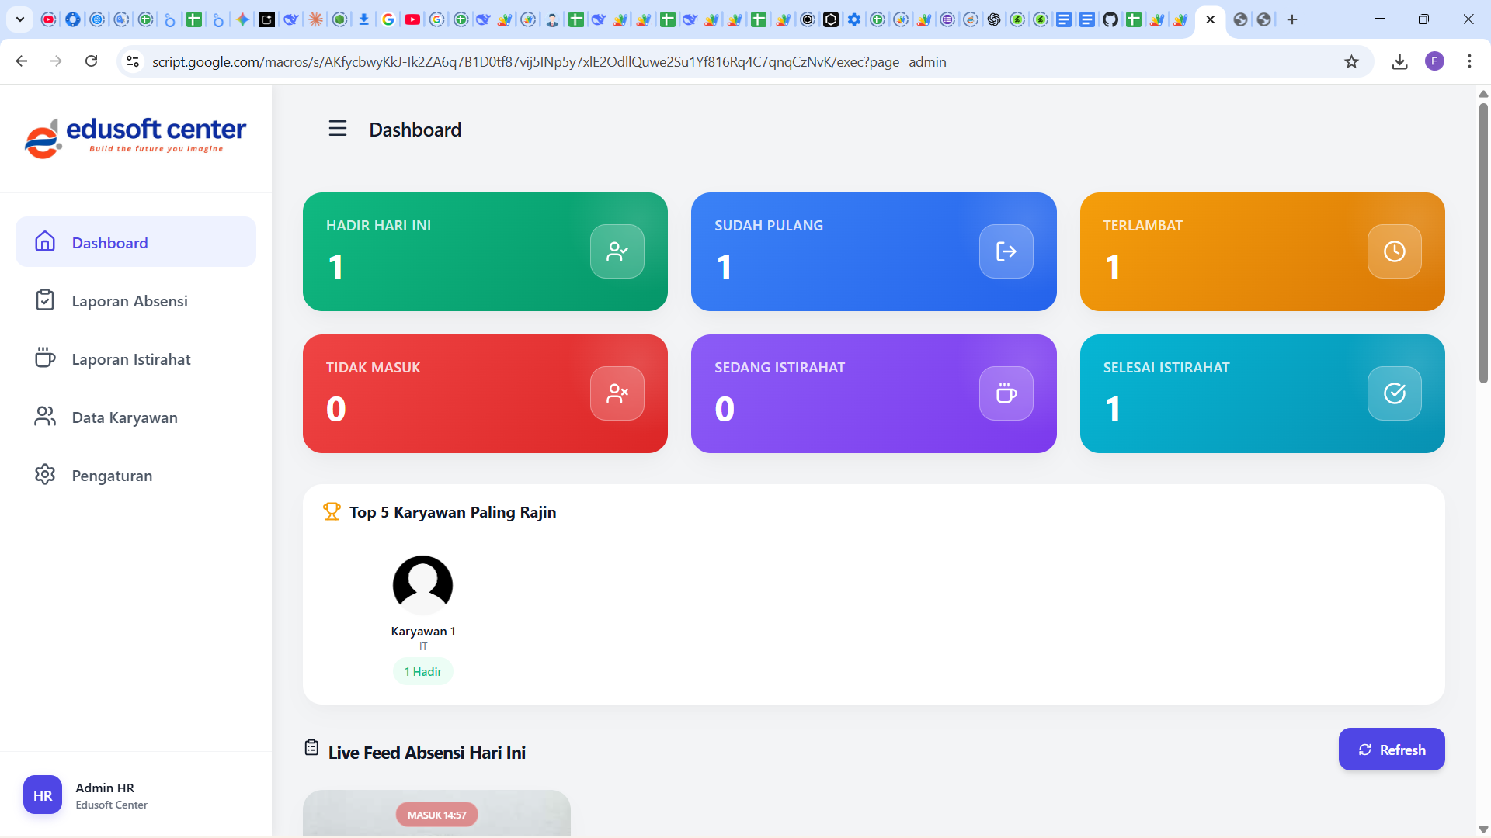Image resolution: width=1491 pixels, height=838 pixels.
Task: Bookmark this page with the star icon
Action: [x=1351, y=62]
